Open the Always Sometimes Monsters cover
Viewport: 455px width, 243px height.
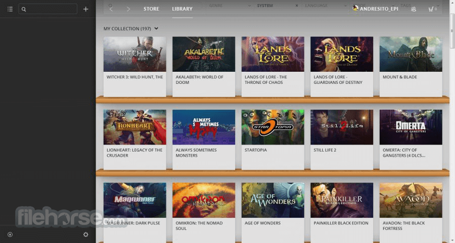pos(204,127)
